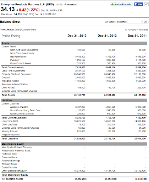The image size is (149, 182).
Task: Click the green plus Add to Portfolio icon
Action: pyautogui.click(x=112, y=4)
